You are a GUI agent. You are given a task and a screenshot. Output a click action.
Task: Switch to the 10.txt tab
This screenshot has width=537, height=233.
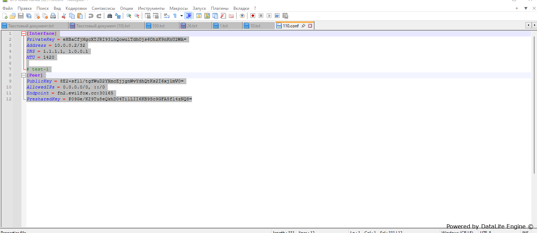(259, 26)
